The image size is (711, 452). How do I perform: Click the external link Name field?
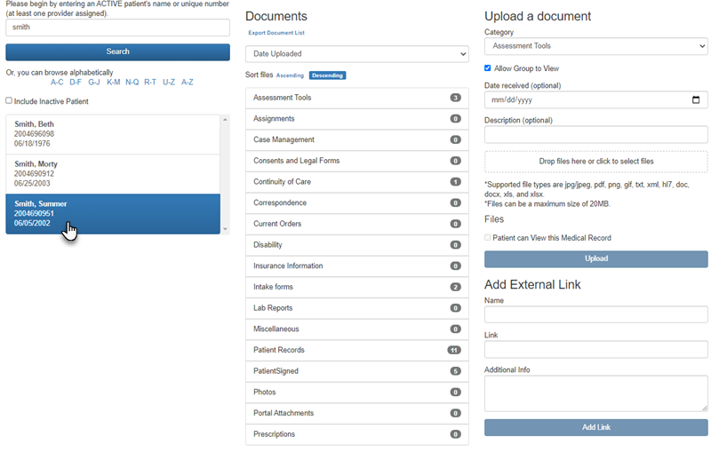click(x=595, y=314)
